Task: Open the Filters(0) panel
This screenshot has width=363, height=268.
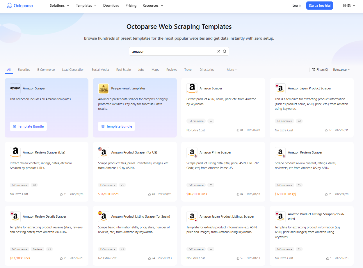Action: tap(320, 70)
